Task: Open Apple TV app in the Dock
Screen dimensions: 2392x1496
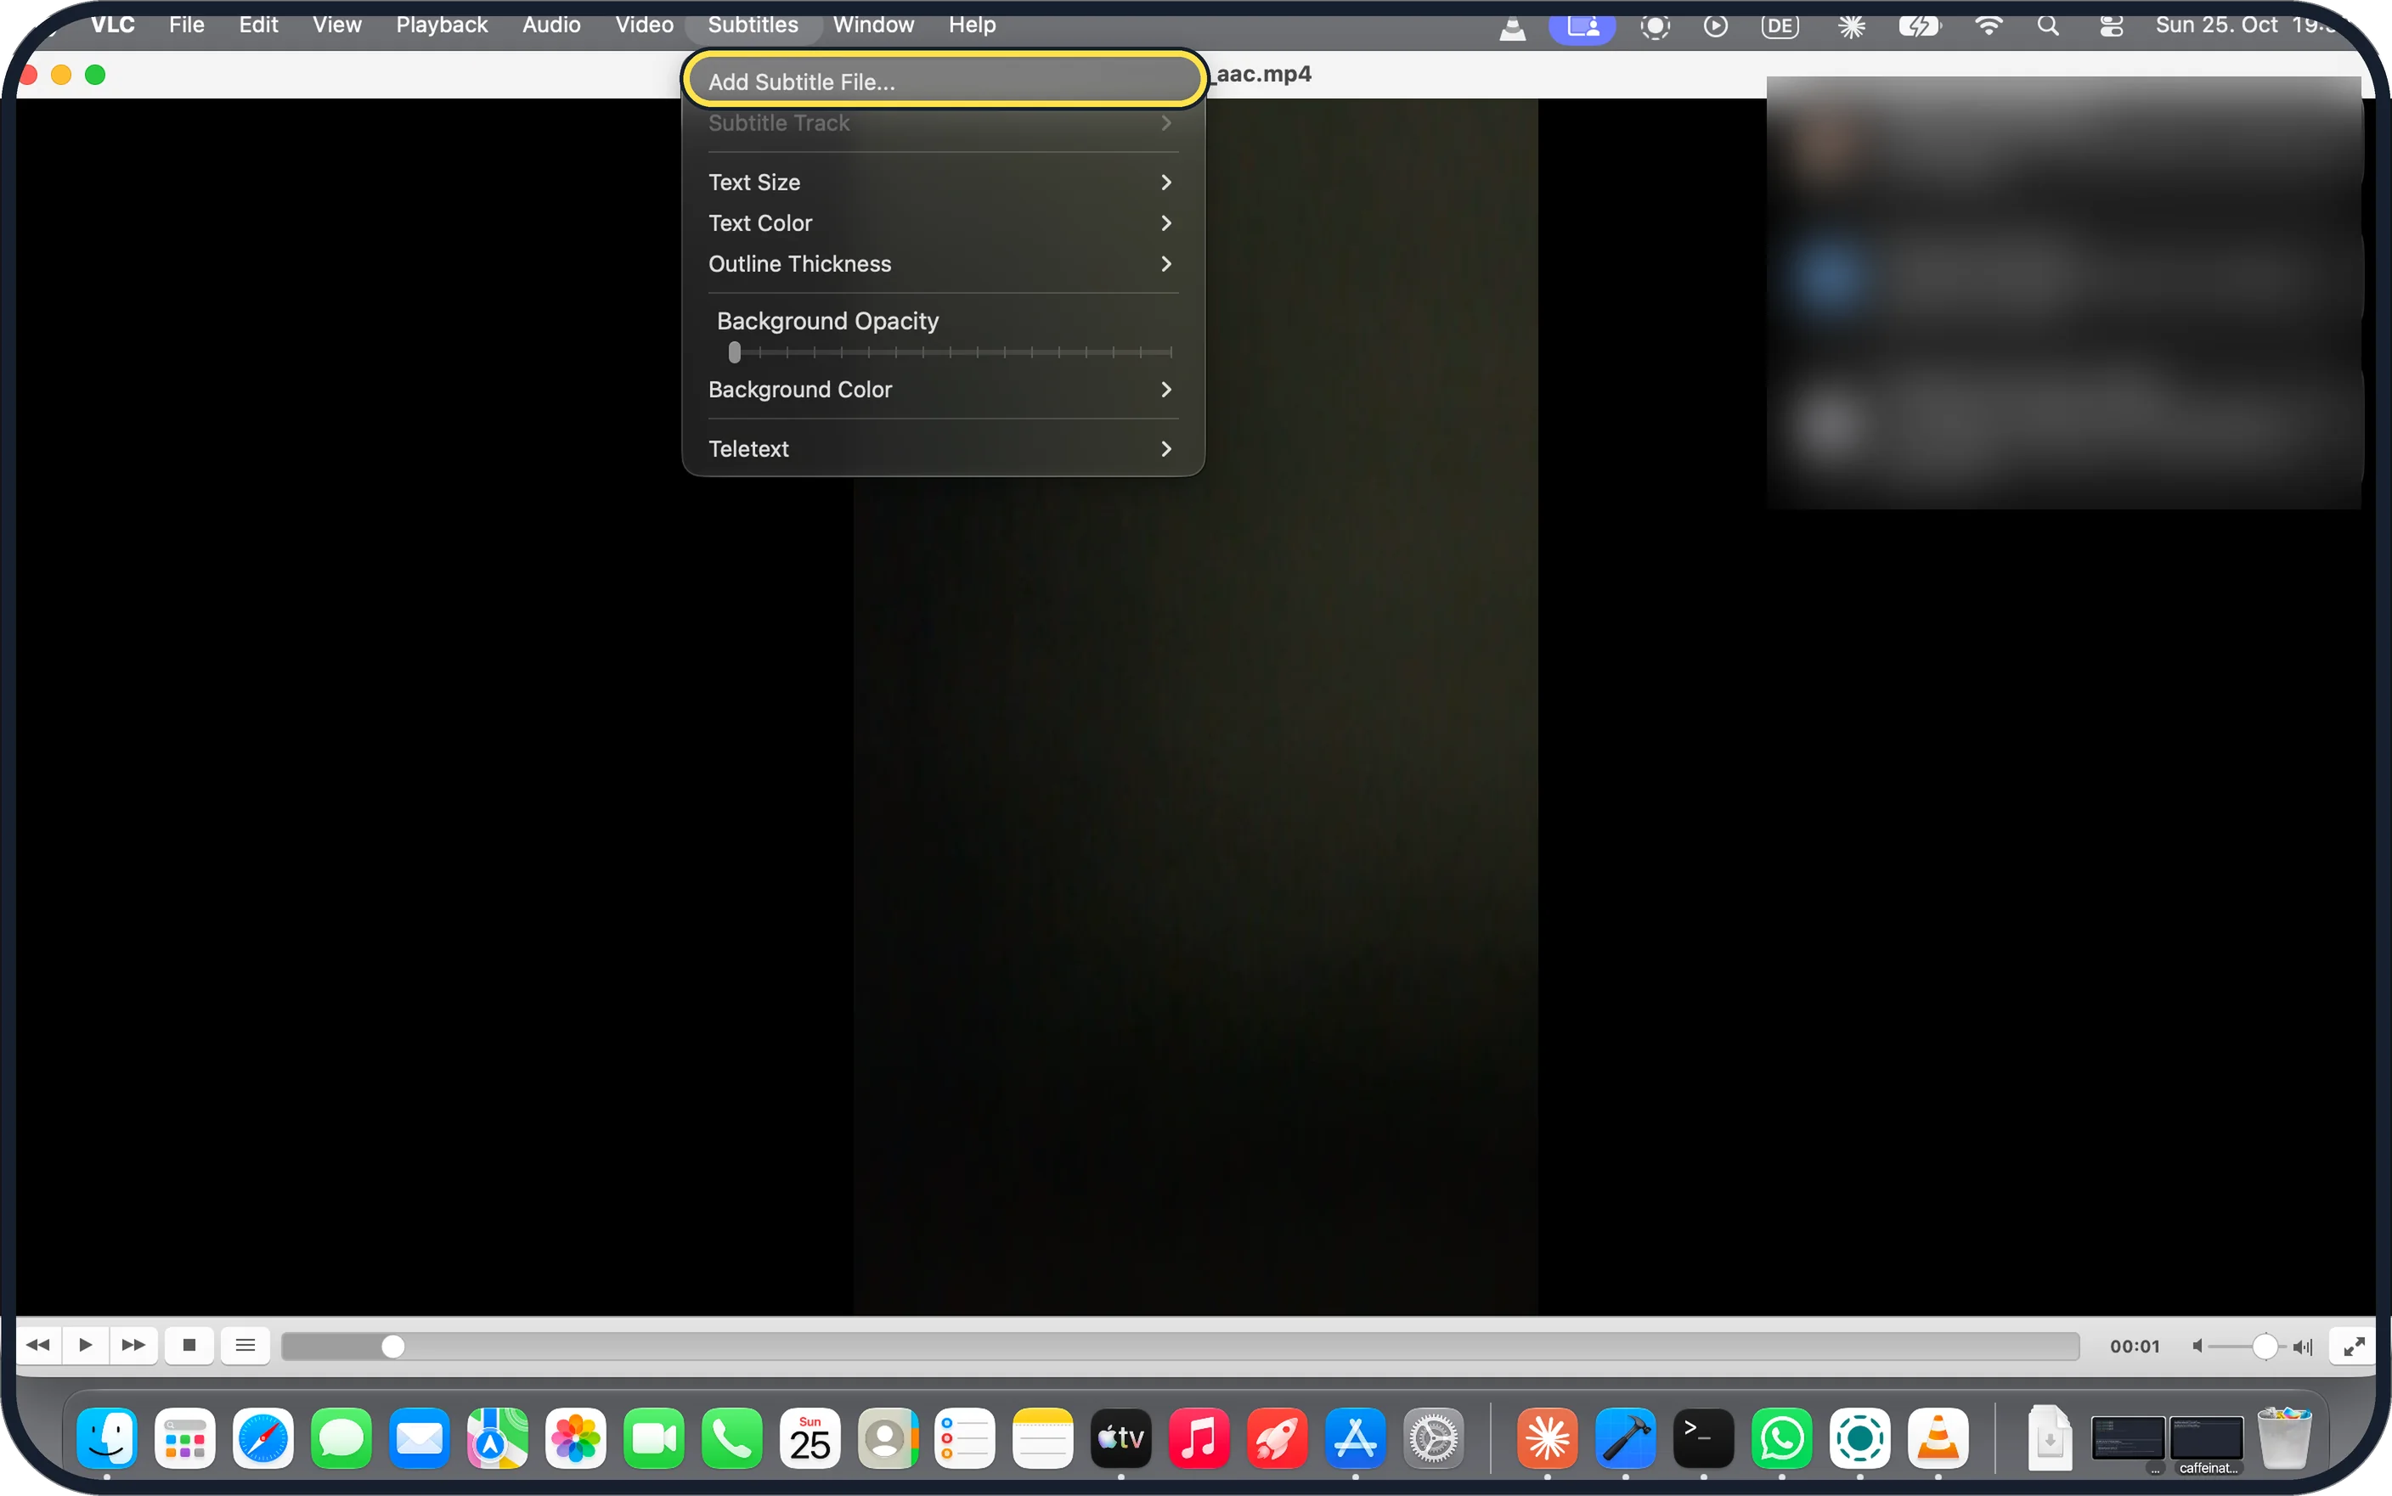Action: click(x=1120, y=1437)
